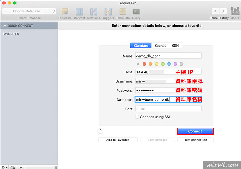Go back in Table History
The width and height of the screenshot is (241, 169).
pyautogui.click(x=216, y=11)
